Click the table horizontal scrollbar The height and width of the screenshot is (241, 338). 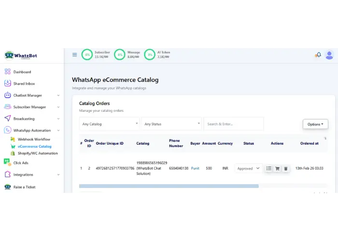coord(169,186)
